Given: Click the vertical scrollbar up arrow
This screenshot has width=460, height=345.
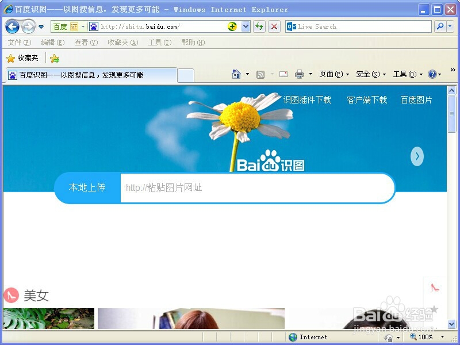Looking at the screenshot, I should (451, 90).
